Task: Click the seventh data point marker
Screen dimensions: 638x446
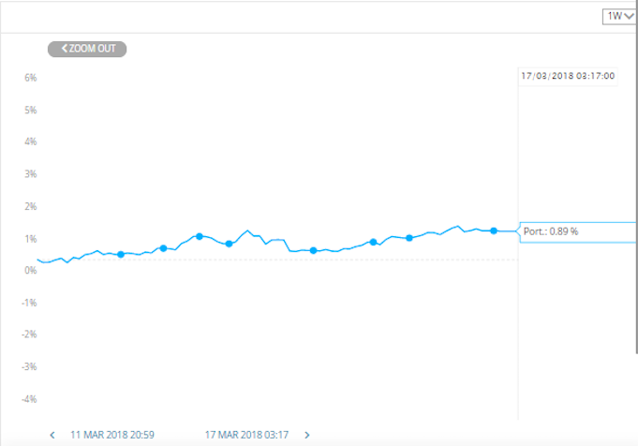Action: [409, 238]
